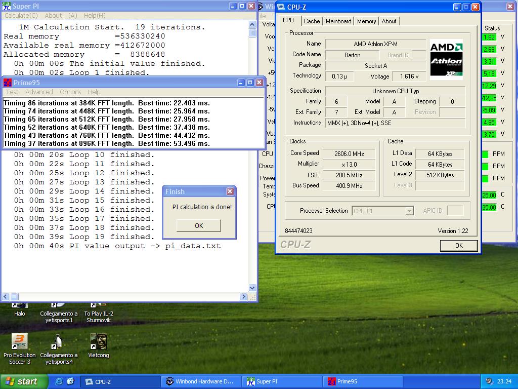This screenshot has height=389, width=518.
Task: Click the Super PI horizontal scroll right arrow
Action: click(x=244, y=297)
